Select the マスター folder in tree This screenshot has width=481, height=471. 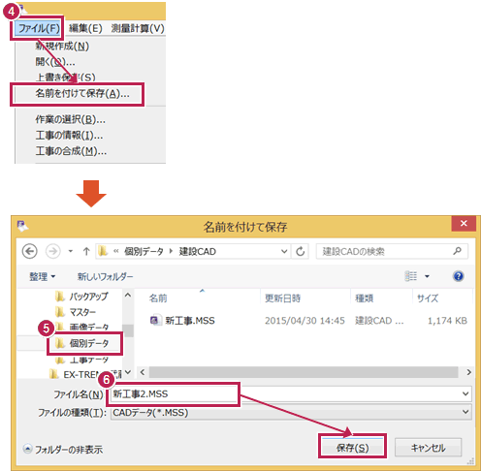pyautogui.click(x=76, y=312)
